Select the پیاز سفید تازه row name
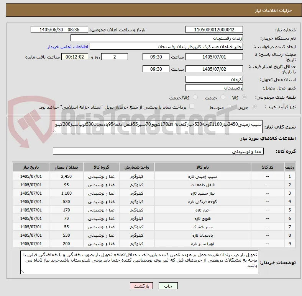 coord(203,194)
